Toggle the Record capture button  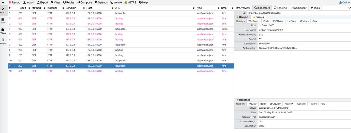tap(15, 2)
